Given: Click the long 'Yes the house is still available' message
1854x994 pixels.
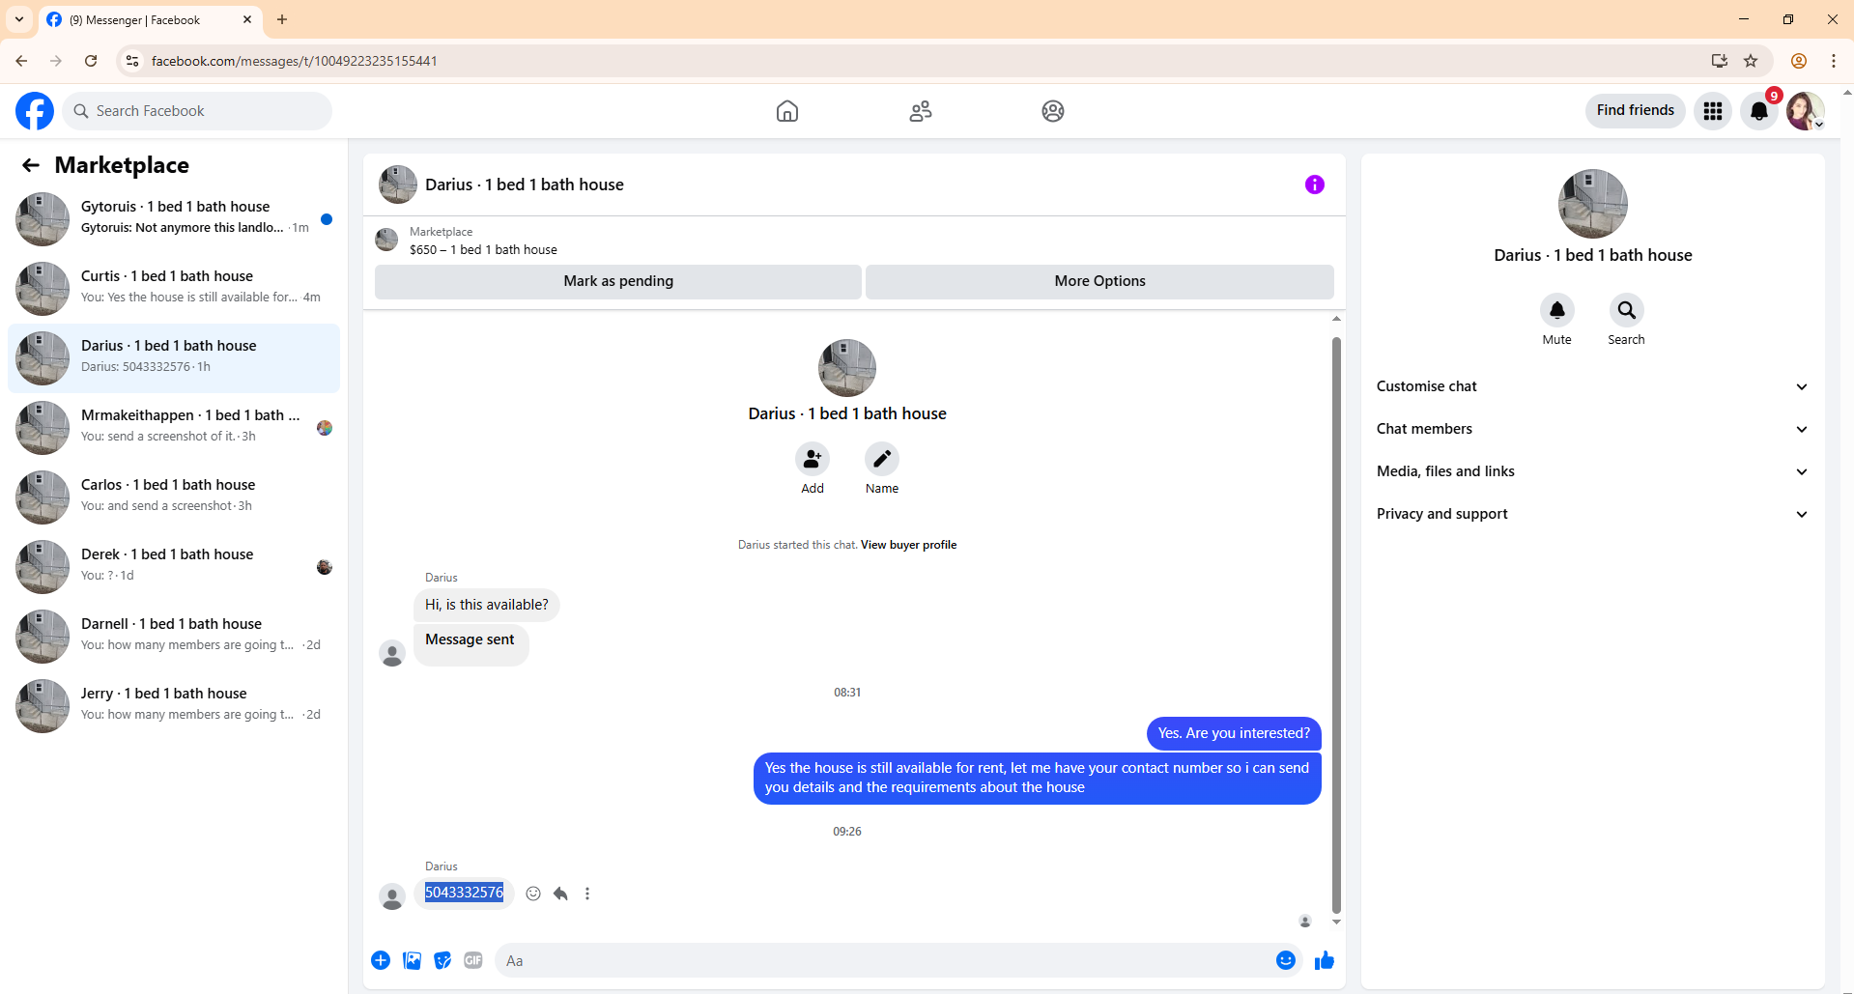Looking at the screenshot, I should coord(1037,778).
